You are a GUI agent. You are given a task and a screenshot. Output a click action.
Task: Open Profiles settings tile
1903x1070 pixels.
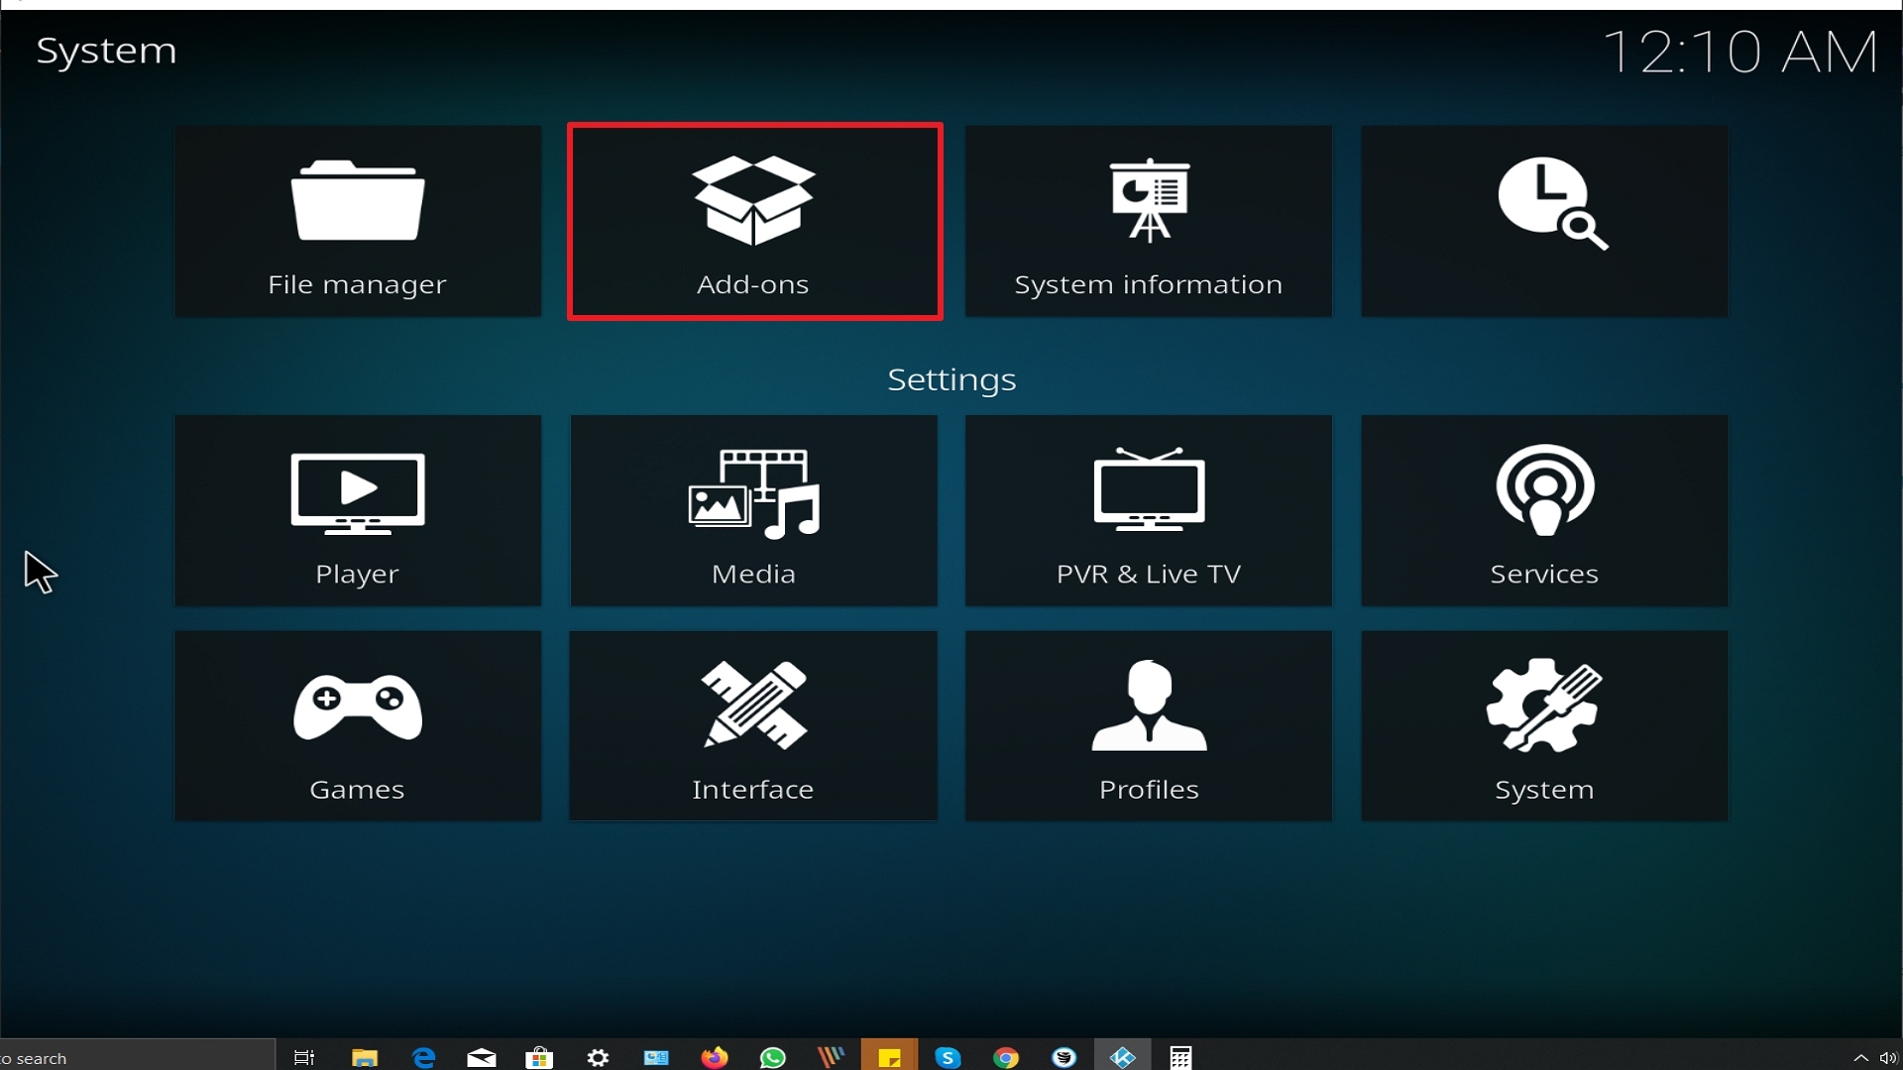point(1149,725)
